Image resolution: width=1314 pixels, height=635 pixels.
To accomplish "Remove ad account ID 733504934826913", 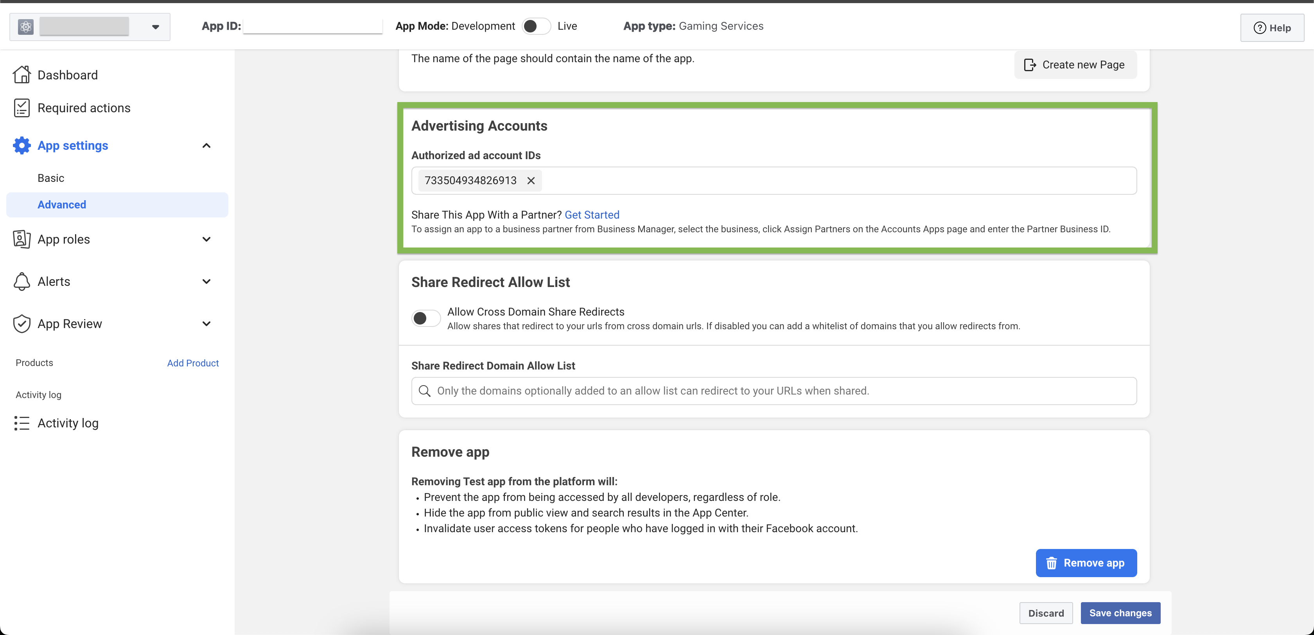I will 531,181.
